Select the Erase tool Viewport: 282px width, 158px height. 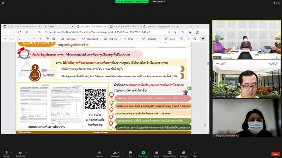[x=170, y=39]
